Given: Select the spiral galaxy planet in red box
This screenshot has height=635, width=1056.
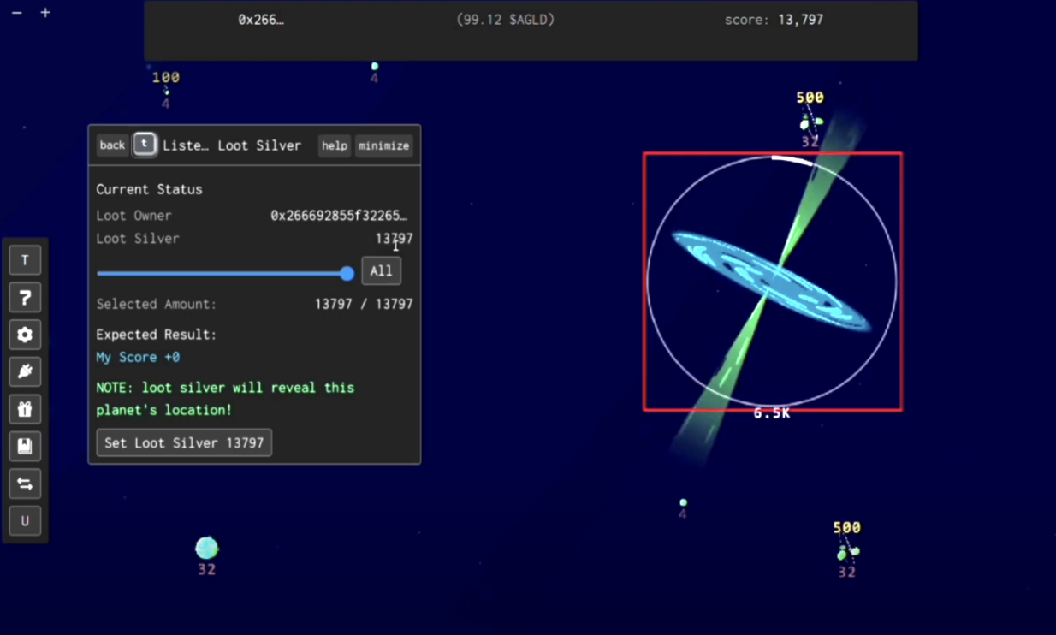Looking at the screenshot, I should pyautogui.click(x=772, y=282).
